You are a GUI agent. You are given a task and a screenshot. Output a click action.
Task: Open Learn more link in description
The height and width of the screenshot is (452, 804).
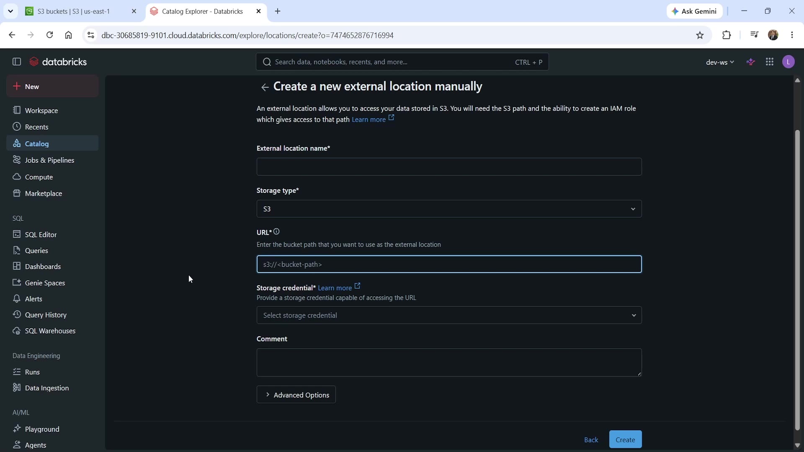(x=373, y=120)
